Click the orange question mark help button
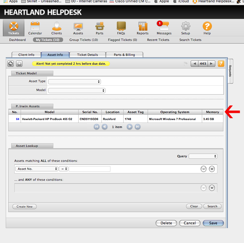 (221, 64)
